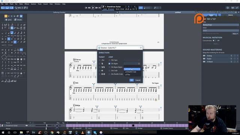Screen dimensions: 240x135
Task: Select the third view-layout icon in toolbar
Action: (x=12, y=7)
